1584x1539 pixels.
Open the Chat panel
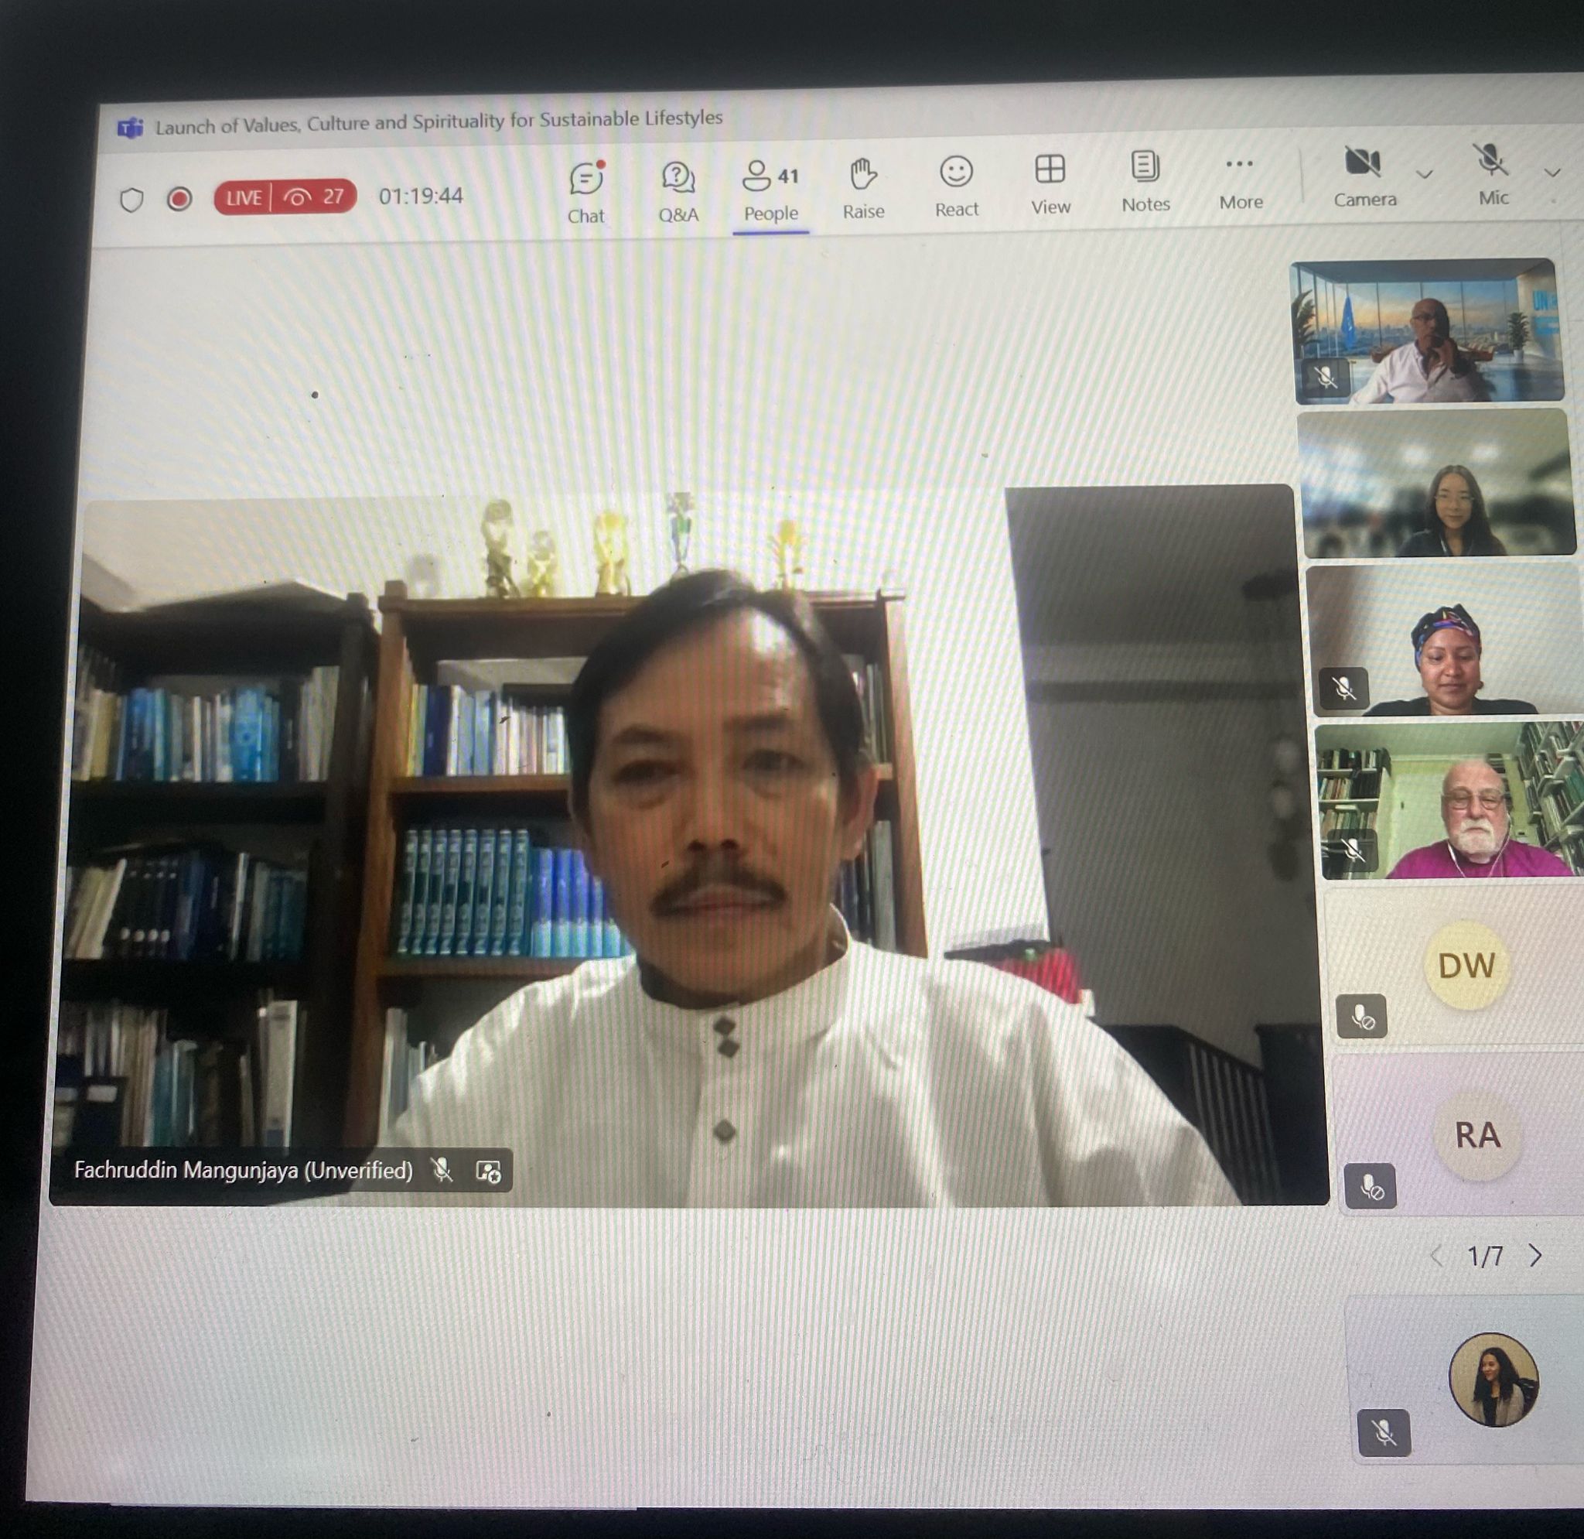click(587, 193)
